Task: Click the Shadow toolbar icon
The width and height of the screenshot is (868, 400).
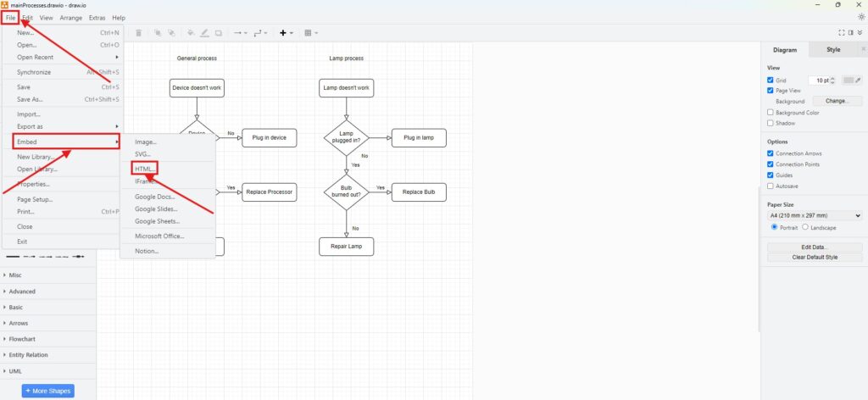Action: coord(219,33)
